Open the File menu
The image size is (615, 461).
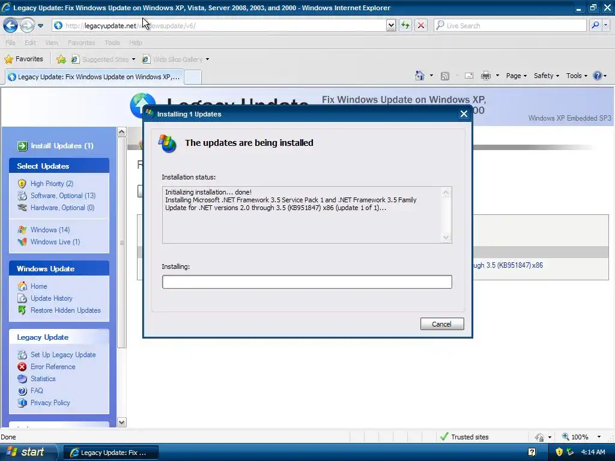pyautogui.click(x=10, y=43)
